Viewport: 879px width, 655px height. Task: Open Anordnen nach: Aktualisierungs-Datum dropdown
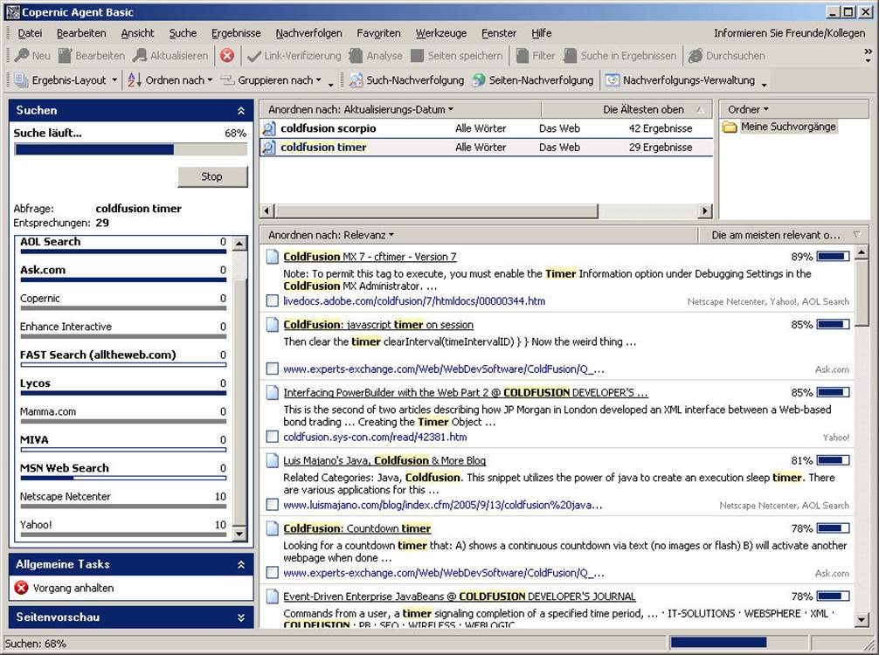tap(361, 109)
